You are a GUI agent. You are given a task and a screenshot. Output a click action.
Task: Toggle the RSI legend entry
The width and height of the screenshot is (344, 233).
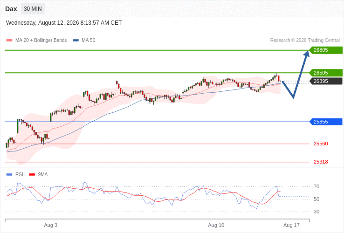click(x=15, y=174)
